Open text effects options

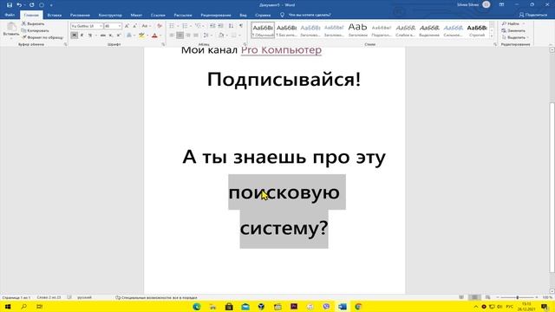point(129,36)
